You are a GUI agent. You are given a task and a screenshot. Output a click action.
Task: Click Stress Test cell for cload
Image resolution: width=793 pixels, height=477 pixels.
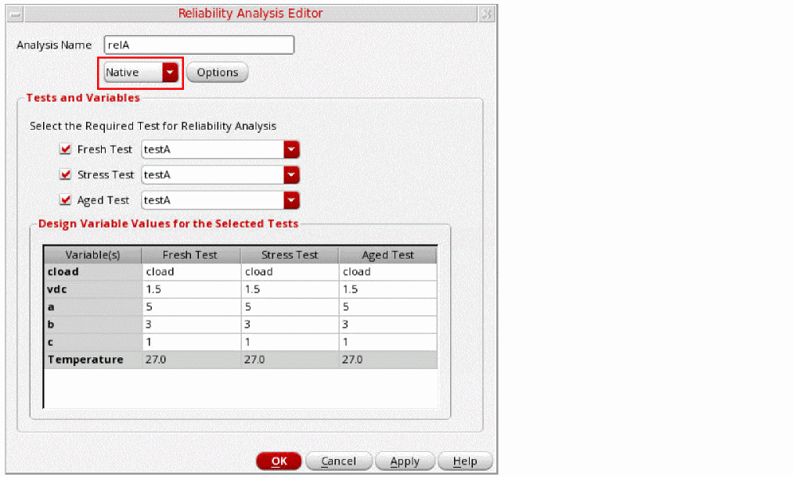click(290, 272)
